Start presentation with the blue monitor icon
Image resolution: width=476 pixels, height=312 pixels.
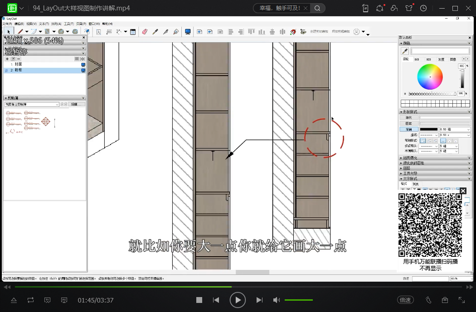(x=188, y=32)
